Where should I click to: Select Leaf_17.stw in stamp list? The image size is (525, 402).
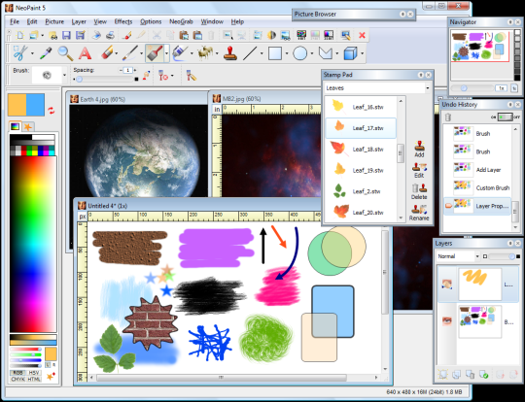[361, 128]
